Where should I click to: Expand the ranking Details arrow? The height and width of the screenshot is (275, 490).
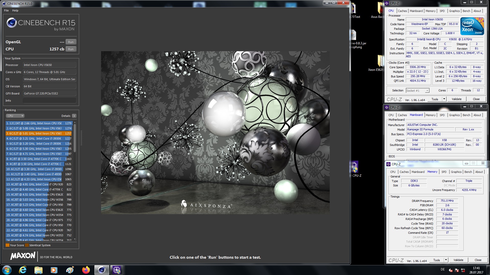[x=74, y=116]
